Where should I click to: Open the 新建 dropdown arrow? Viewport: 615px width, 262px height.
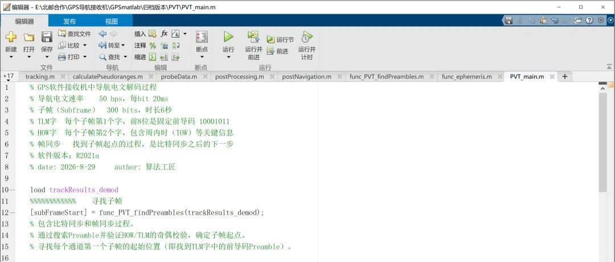11,57
